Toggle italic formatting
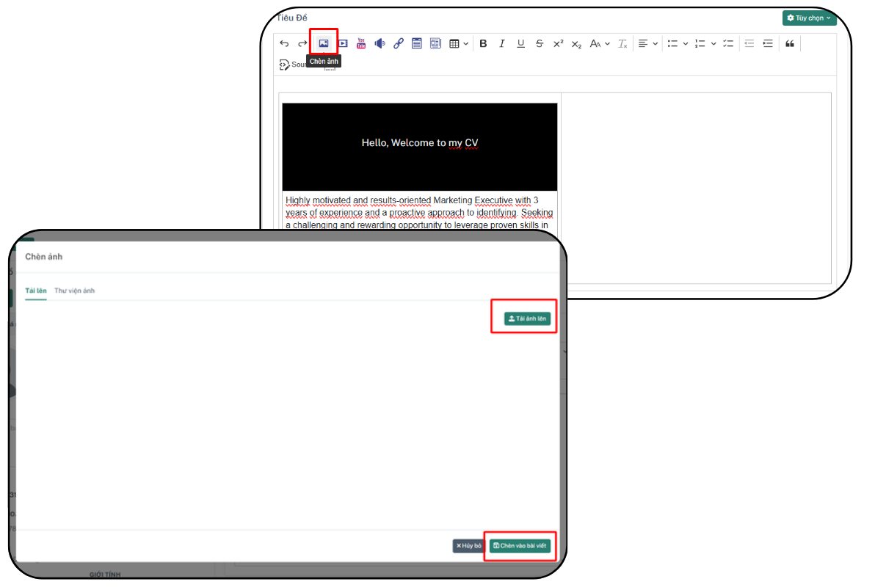 501,43
